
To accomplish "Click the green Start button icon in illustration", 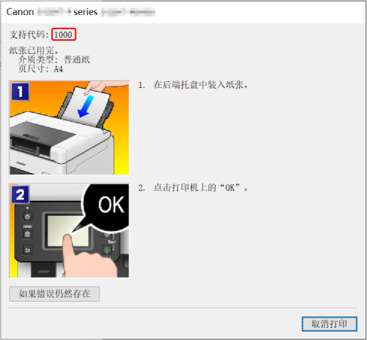I will click(x=107, y=250).
